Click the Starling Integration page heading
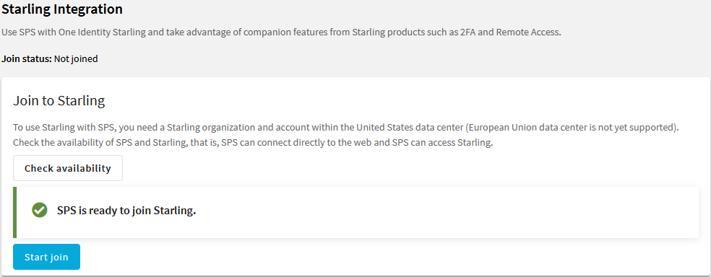 click(x=62, y=9)
